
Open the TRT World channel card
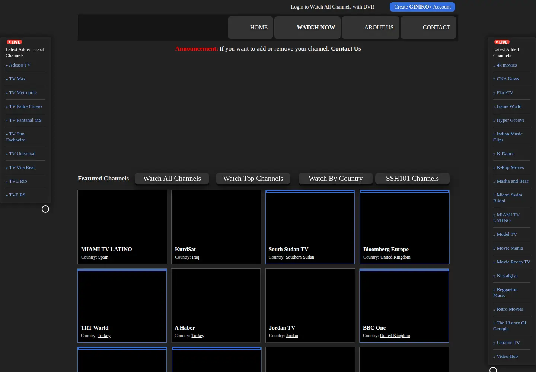click(x=122, y=305)
